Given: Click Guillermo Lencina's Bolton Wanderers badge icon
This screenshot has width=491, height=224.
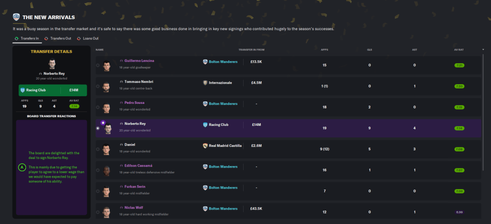Looking at the screenshot, I should (x=205, y=62).
